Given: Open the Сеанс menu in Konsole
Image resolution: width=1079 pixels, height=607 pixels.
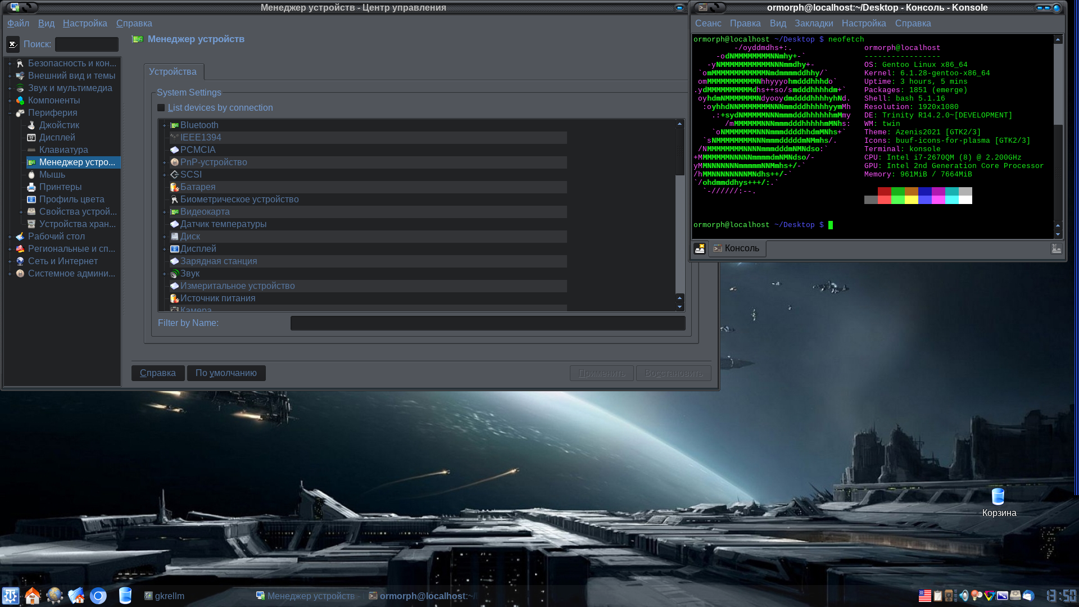Looking at the screenshot, I should [708, 23].
